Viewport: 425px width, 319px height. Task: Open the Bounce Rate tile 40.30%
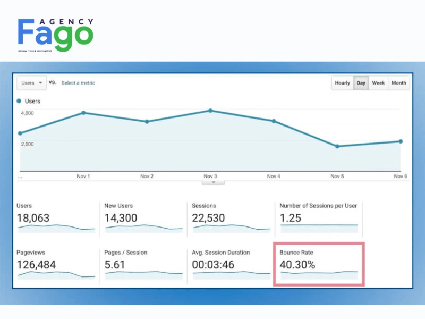pyautogui.click(x=319, y=264)
